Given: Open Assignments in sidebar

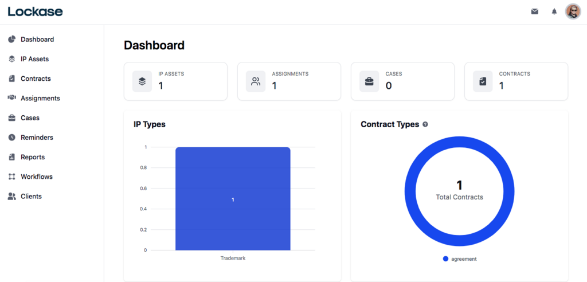Looking at the screenshot, I should [x=40, y=98].
